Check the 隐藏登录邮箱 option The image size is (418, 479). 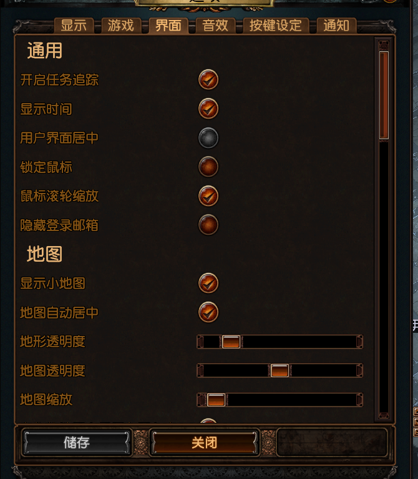(x=208, y=225)
